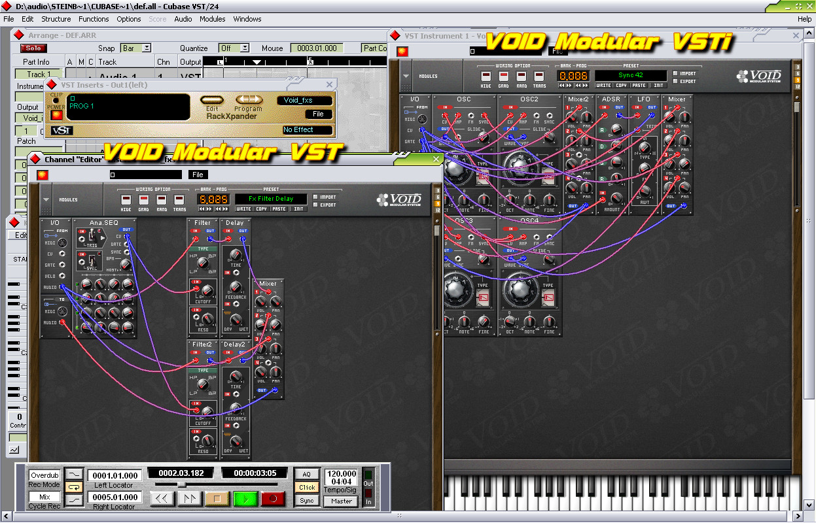Expand the MODULES menu arrow in Channel Editor

pyautogui.click(x=46, y=199)
